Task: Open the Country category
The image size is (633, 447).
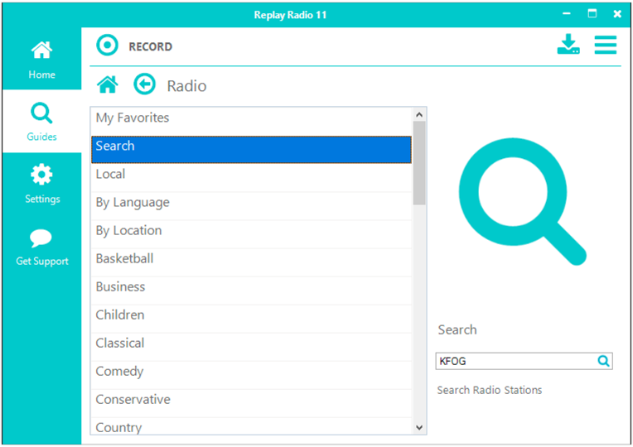Action: (251, 426)
